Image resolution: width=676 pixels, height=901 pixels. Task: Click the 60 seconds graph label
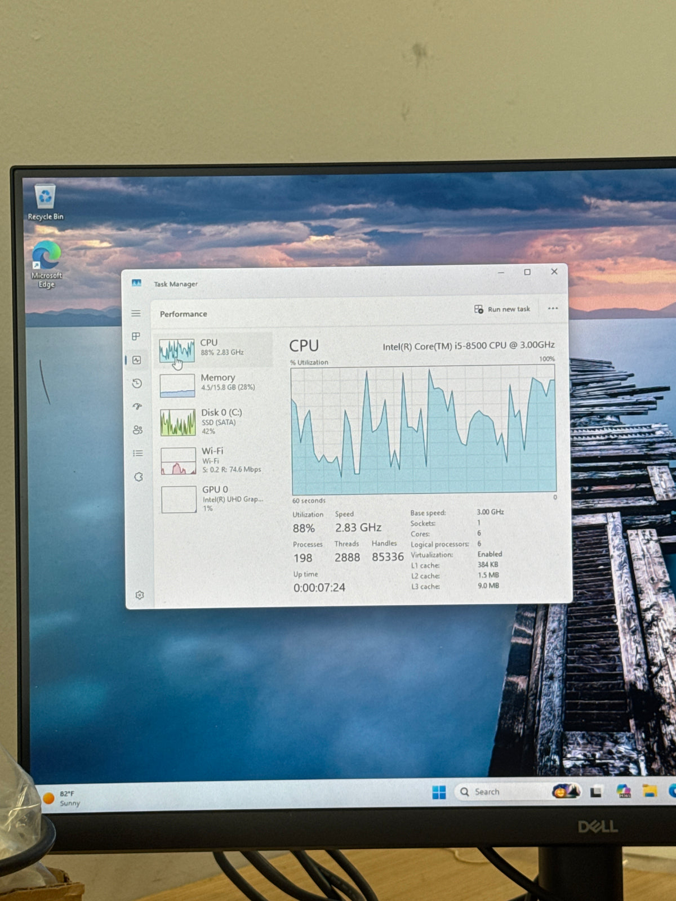[x=309, y=501]
